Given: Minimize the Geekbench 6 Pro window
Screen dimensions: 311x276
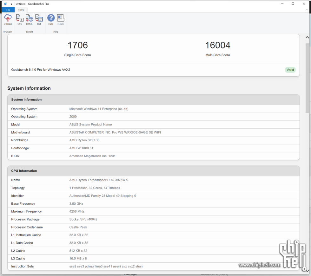Looking at the screenshot, I should pyautogui.click(x=282, y=4).
